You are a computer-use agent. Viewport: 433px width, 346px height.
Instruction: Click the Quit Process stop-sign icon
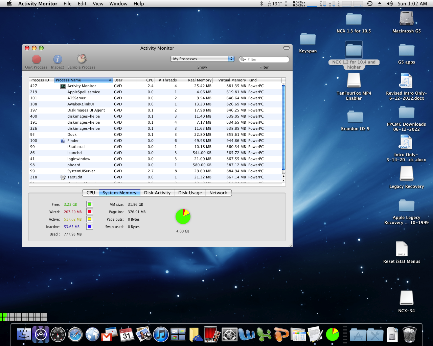(x=37, y=59)
